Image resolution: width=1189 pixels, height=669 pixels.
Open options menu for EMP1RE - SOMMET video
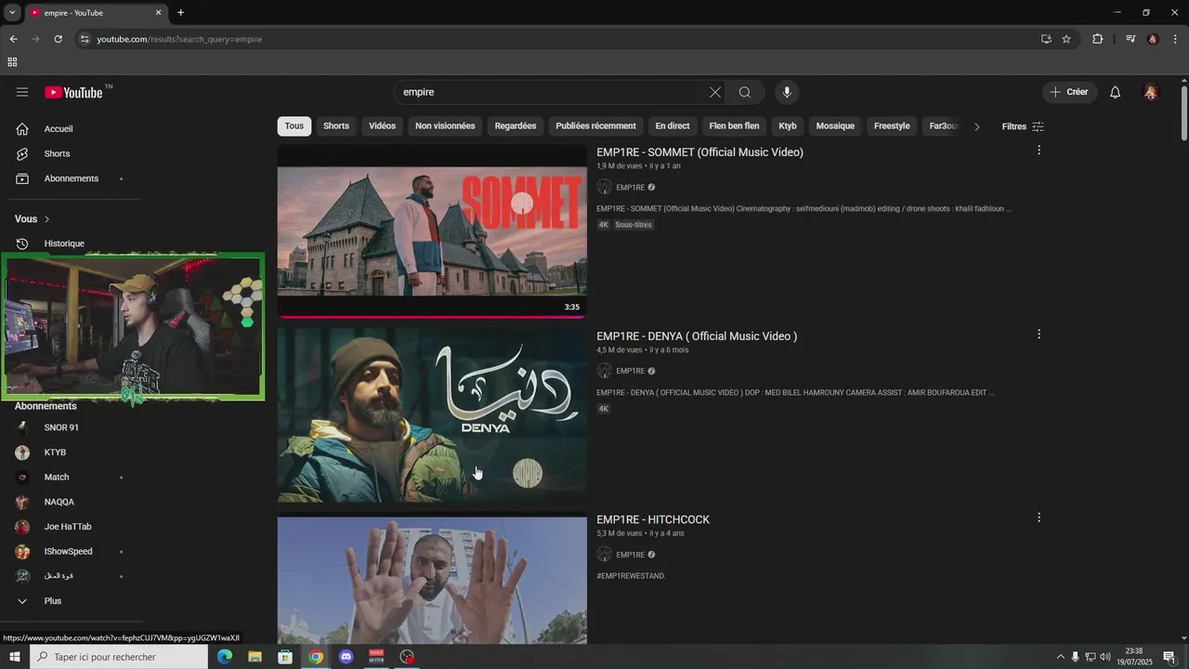[1039, 150]
